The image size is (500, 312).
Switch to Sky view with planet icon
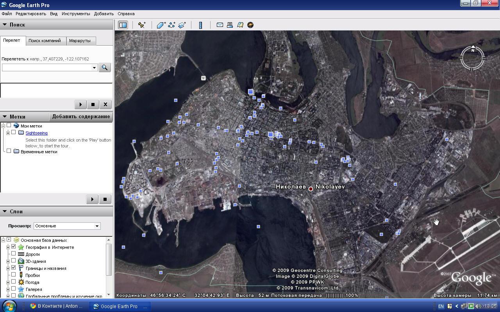pyautogui.click(x=250, y=25)
